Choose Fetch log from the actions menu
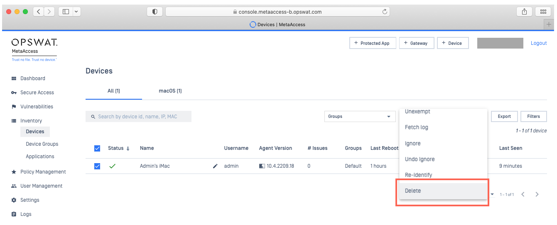This screenshot has width=557, height=225. (443, 127)
